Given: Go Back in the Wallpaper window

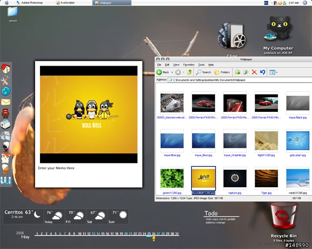Looking at the screenshot, I should point(162,72).
